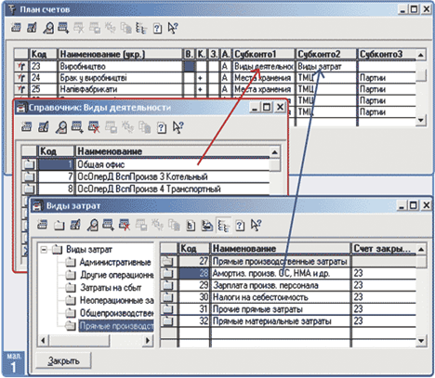Add a new item in Виды затрат toolbar
This screenshot has height=378, width=435.
click(43, 225)
